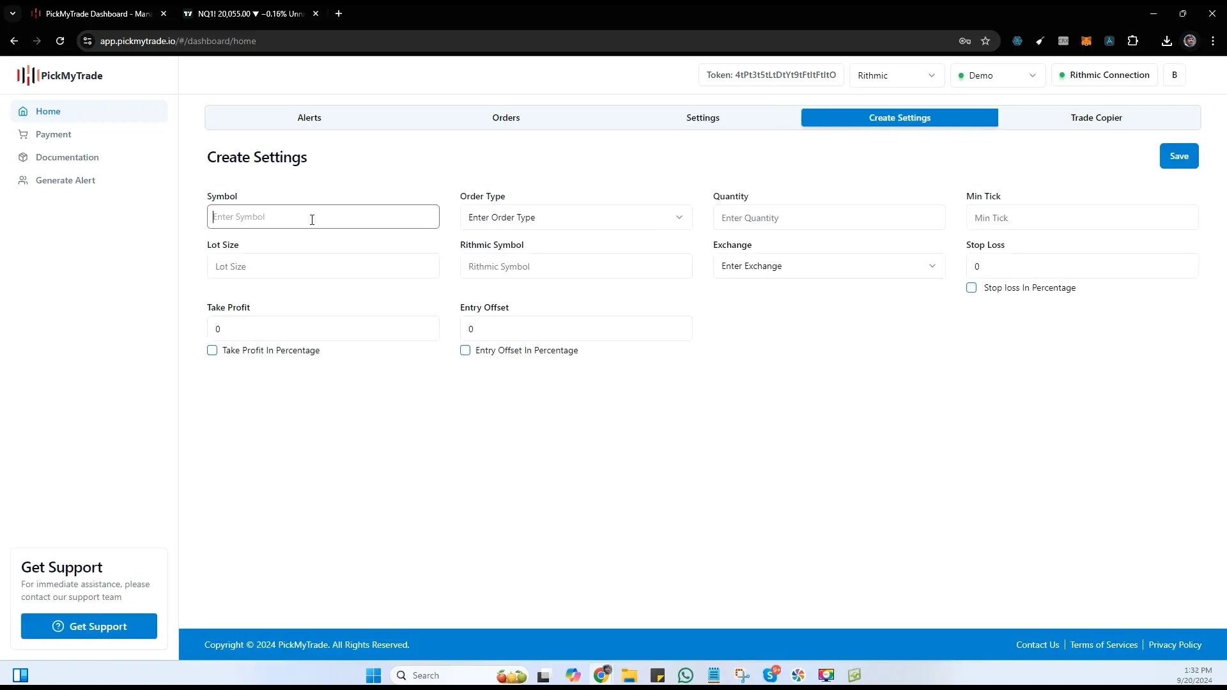The height and width of the screenshot is (690, 1227).
Task: Toggle the Stop loss In Percentage checkbox
Action: point(971,287)
